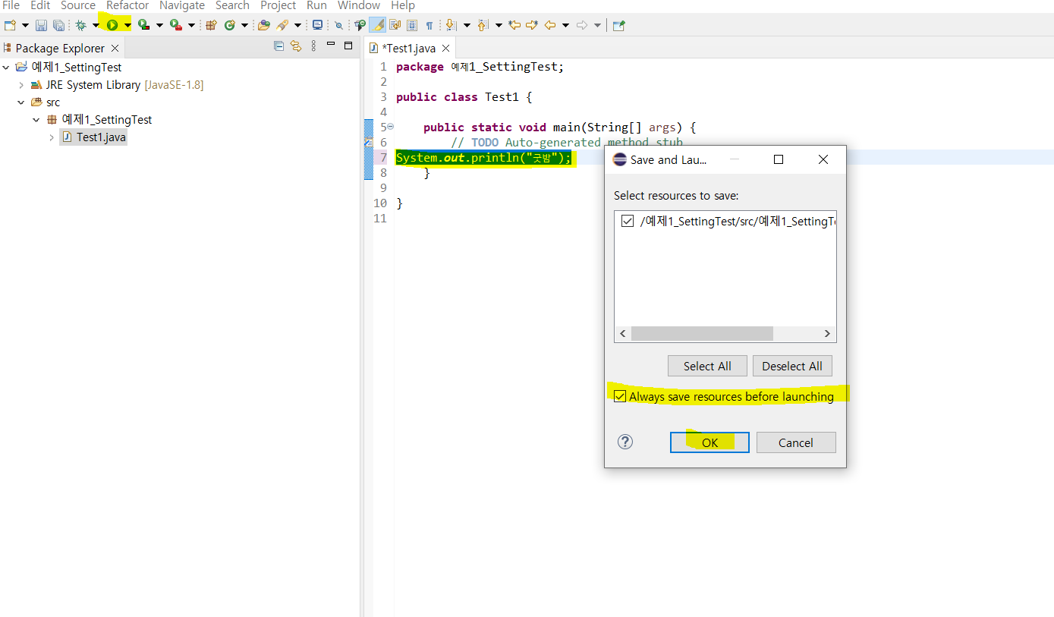The image size is (1054, 617).
Task: Open the Navigate menu
Action: click(182, 5)
